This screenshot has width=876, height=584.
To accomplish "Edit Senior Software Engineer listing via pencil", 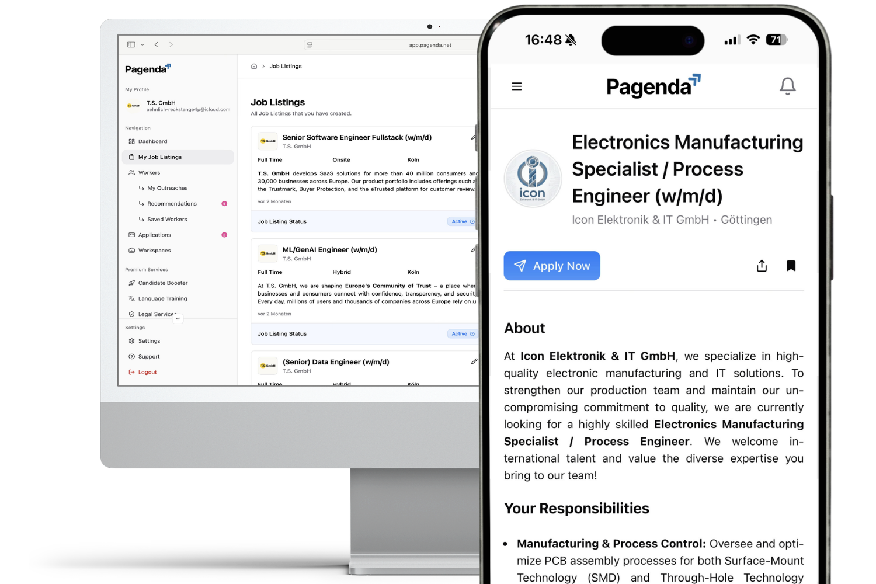I will click(474, 138).
